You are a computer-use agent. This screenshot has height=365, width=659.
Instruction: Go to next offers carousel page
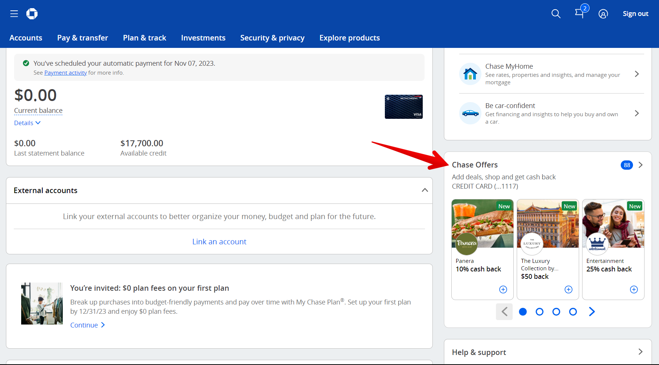point(592,312)
